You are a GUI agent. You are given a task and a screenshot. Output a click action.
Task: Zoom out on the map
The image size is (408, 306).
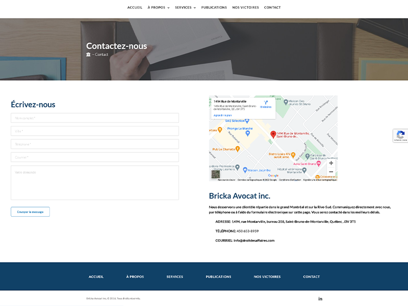pyautogui.click(x=331, y=172)
